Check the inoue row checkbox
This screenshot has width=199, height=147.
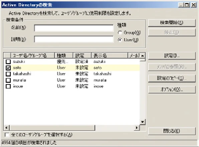pos(8,86)
